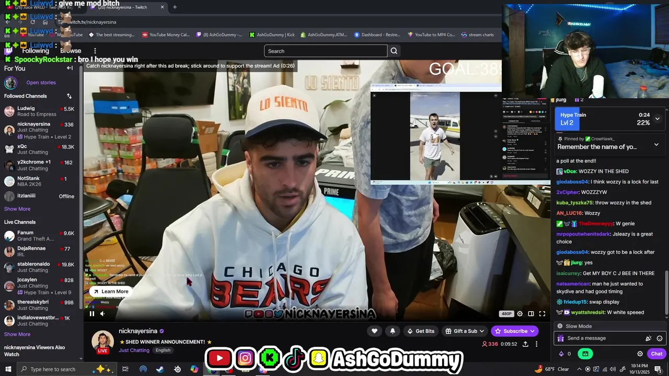The width and height of the screenshot is (669, 376).
Task: Open the AshGoDummy | Kick bookmark
Action: pos(272,35)
